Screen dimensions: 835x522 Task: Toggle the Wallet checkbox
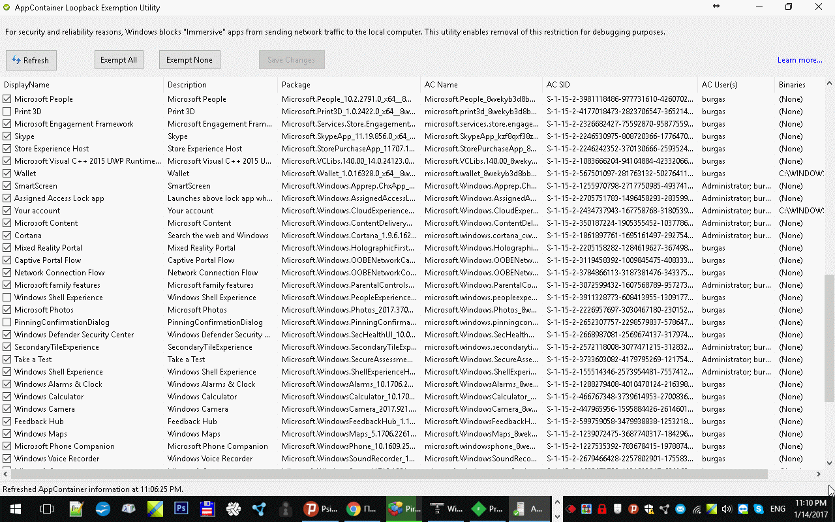pos(7,174)
